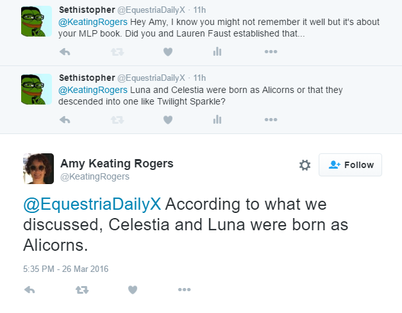Image resolution: width=402 pixels, height=313 pixels.
Task: Reply to the first Sethistopher tweet
Action: click(65, 52)
